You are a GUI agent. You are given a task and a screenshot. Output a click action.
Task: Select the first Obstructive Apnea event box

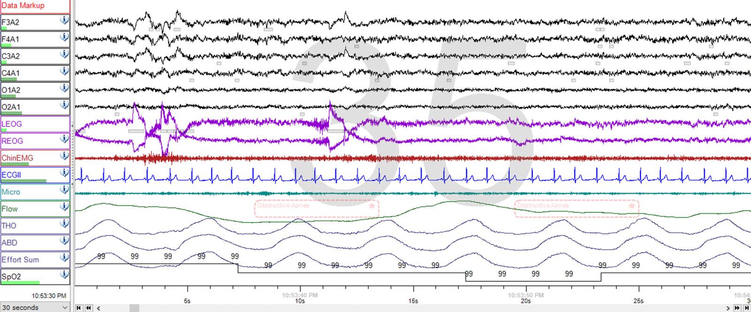point(316,208)
